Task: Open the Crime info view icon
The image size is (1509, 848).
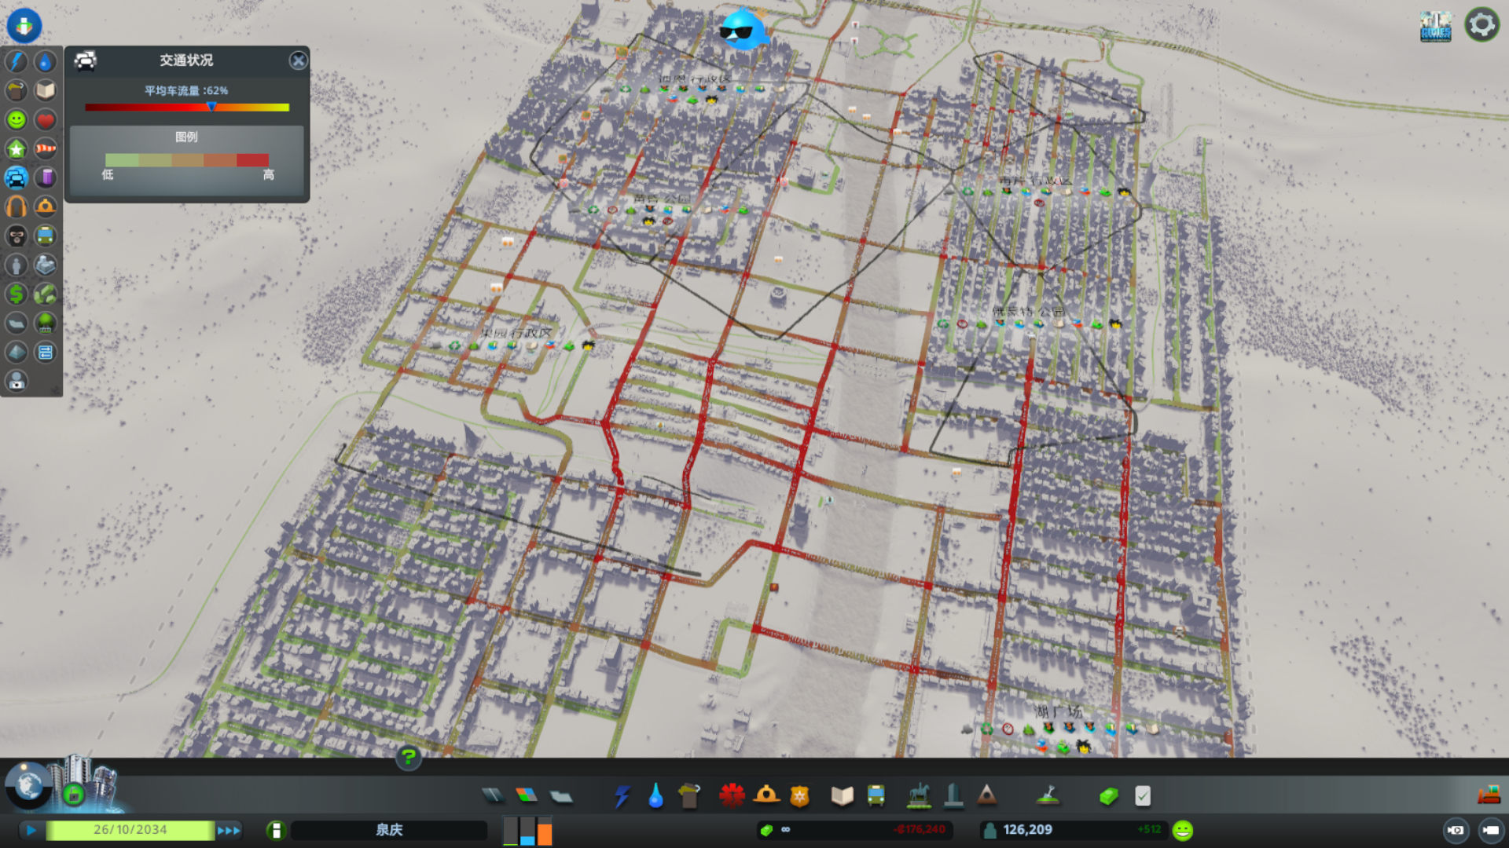Action: click(17, 236)
